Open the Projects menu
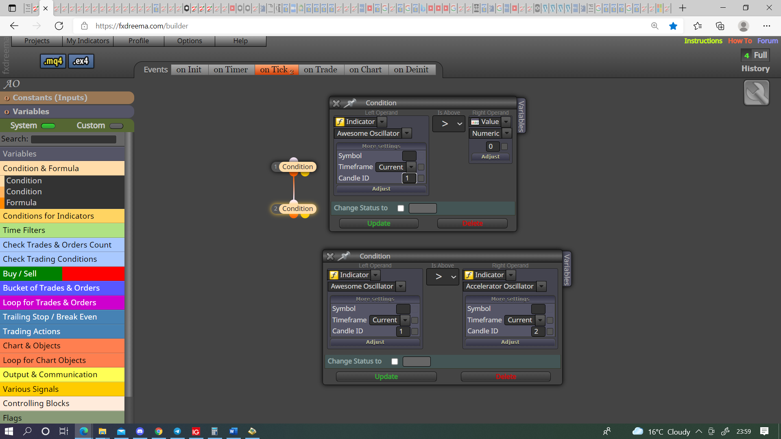781x439 pixels. coord(37,41)
